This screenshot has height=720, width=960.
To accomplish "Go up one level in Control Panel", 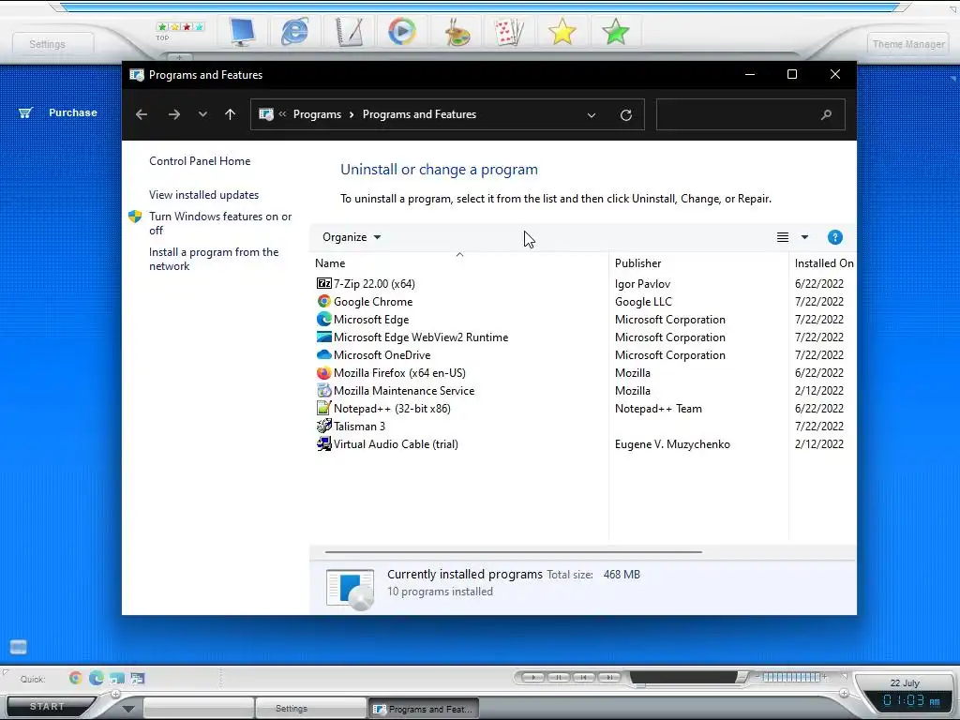I will click(231, 114).
